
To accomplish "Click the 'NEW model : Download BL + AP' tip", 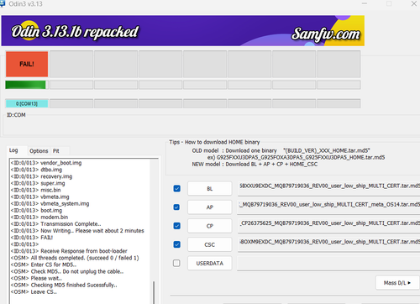I will click(x=255, y=165).
